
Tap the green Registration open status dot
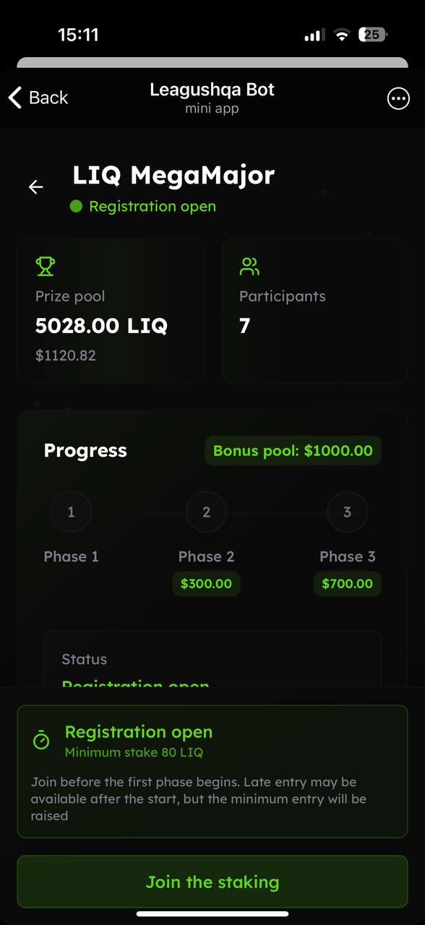tap(76, 207)
